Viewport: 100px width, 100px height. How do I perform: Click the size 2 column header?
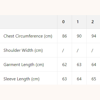pyautogui.click(x=92, y=22)
